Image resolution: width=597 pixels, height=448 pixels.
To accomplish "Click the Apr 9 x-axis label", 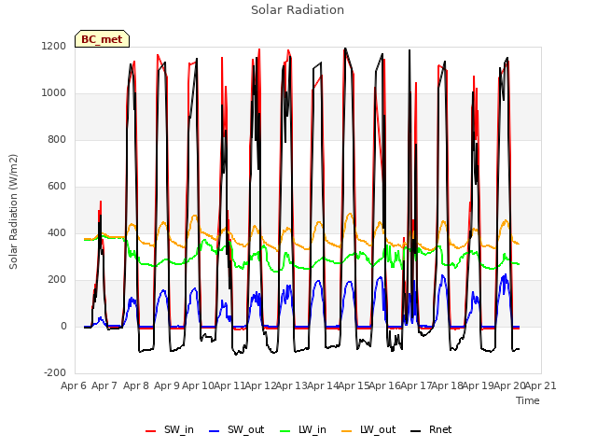I will (x=167, y=385).
